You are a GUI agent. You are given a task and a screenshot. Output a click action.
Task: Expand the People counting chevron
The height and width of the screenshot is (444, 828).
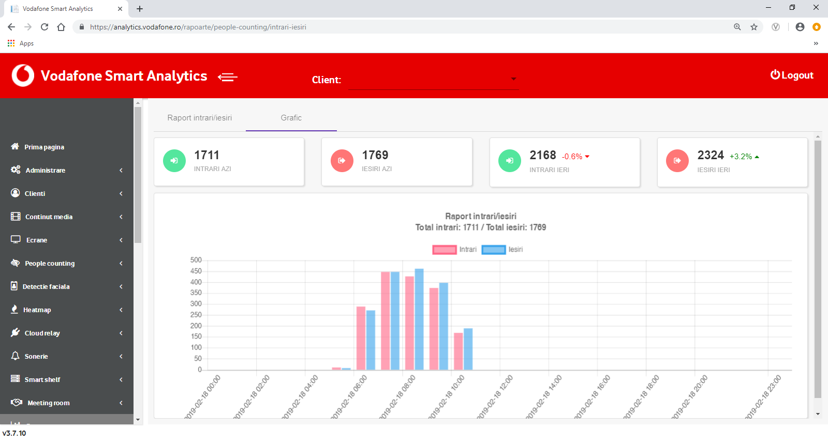click(x=121, y=263)
